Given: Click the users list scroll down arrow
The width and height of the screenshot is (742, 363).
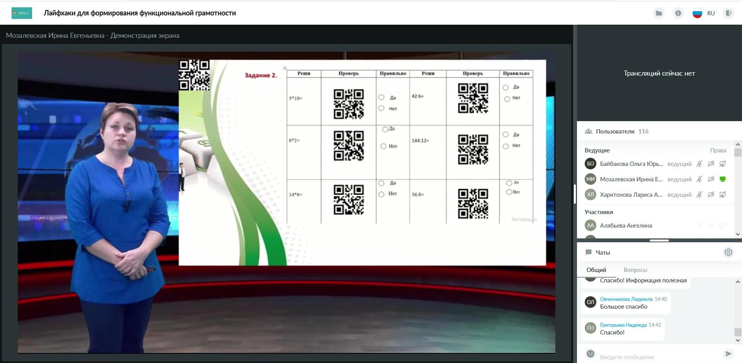Looking at the screenshot, I should tap(738, 234).
